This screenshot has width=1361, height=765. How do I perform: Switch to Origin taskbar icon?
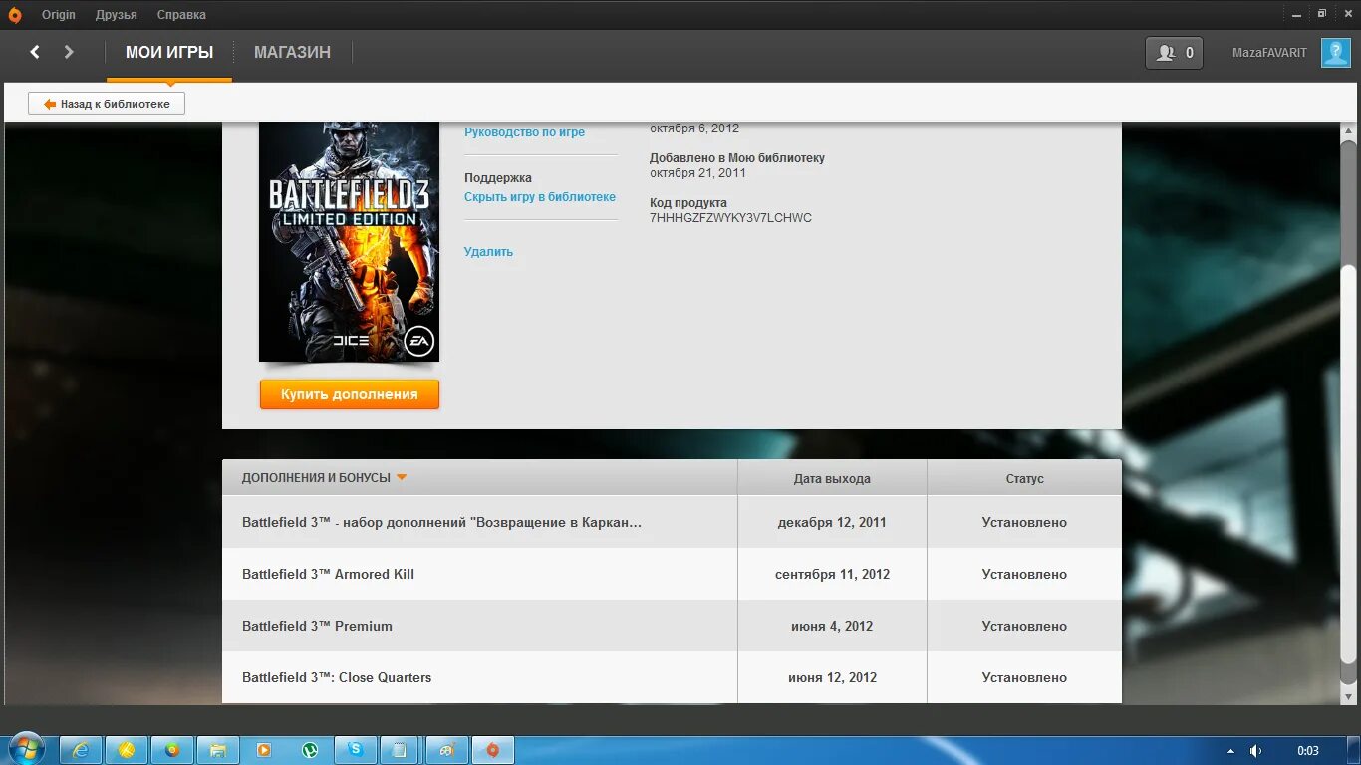point(492,750)
